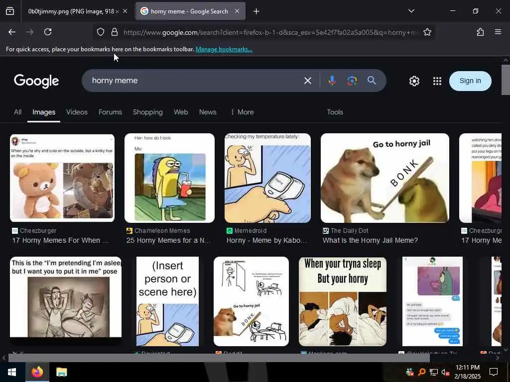Viewport: 510px width, 382px height.
Task: Open '25 Horny Memes for a N...' link
Action: (168, 240)
